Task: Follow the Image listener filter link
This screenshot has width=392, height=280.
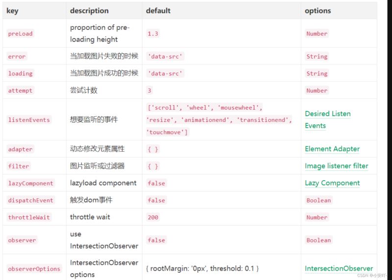Action: [x=337, y=166]
